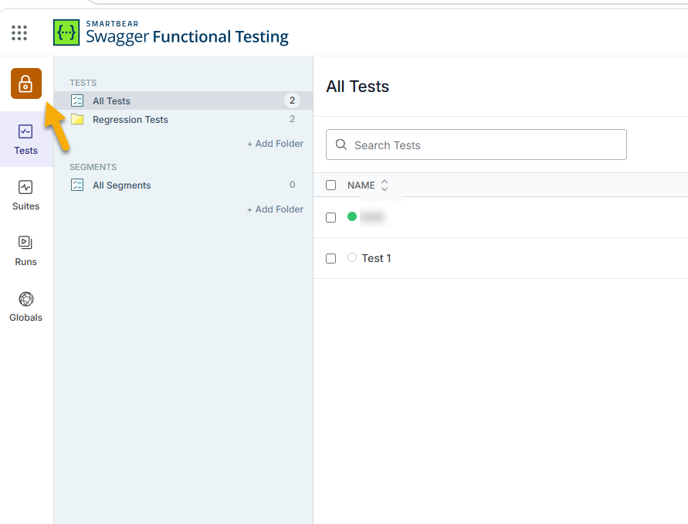Open the Regression Tests folder
Screen dimensions: 688x524
(184, 120)
